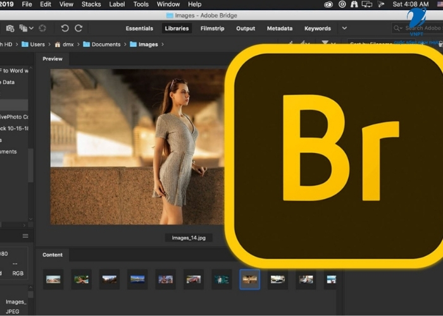
Task: Click the folder list scroll-down arrow
Action: coord(31,219)
